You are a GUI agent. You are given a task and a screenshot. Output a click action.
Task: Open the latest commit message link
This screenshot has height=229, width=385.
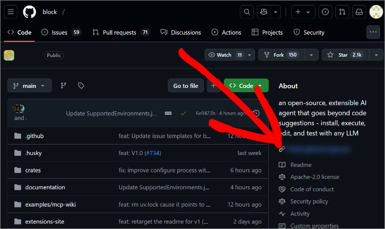[x=111, y=113]
